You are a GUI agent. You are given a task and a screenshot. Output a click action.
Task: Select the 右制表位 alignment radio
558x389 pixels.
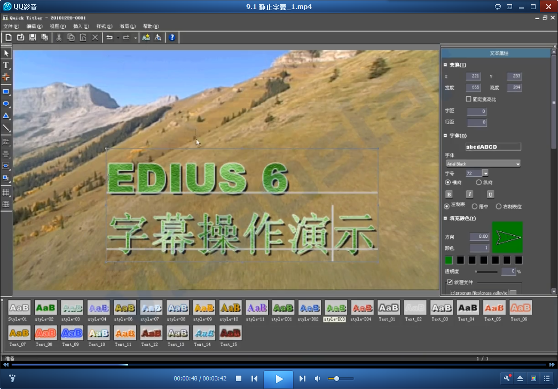[499, 206]
